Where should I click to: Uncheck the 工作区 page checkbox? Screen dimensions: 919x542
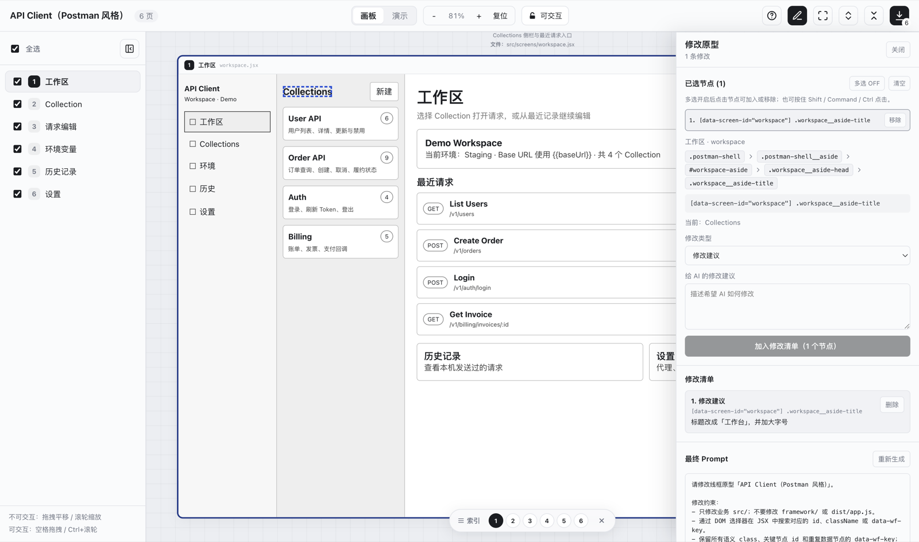tap(17, 82)
